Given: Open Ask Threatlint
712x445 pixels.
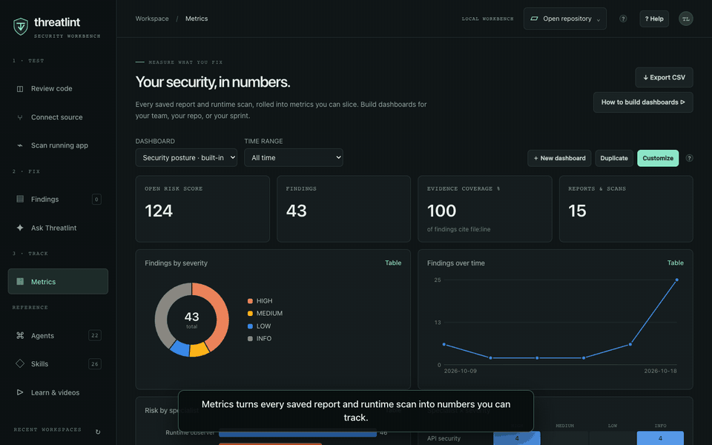Looking at the screenshot, I should click(58, 228).
